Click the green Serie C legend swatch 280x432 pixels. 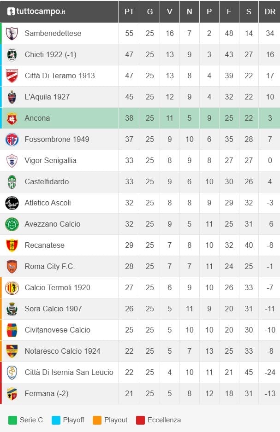coord(12,420)
